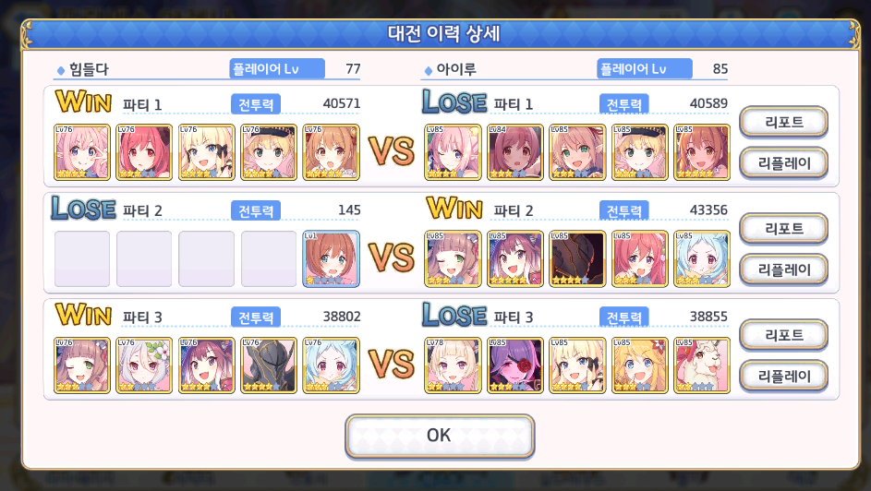Play the Party 1 리플레이 replay
871x491 pixels.
tap(784, 163)
